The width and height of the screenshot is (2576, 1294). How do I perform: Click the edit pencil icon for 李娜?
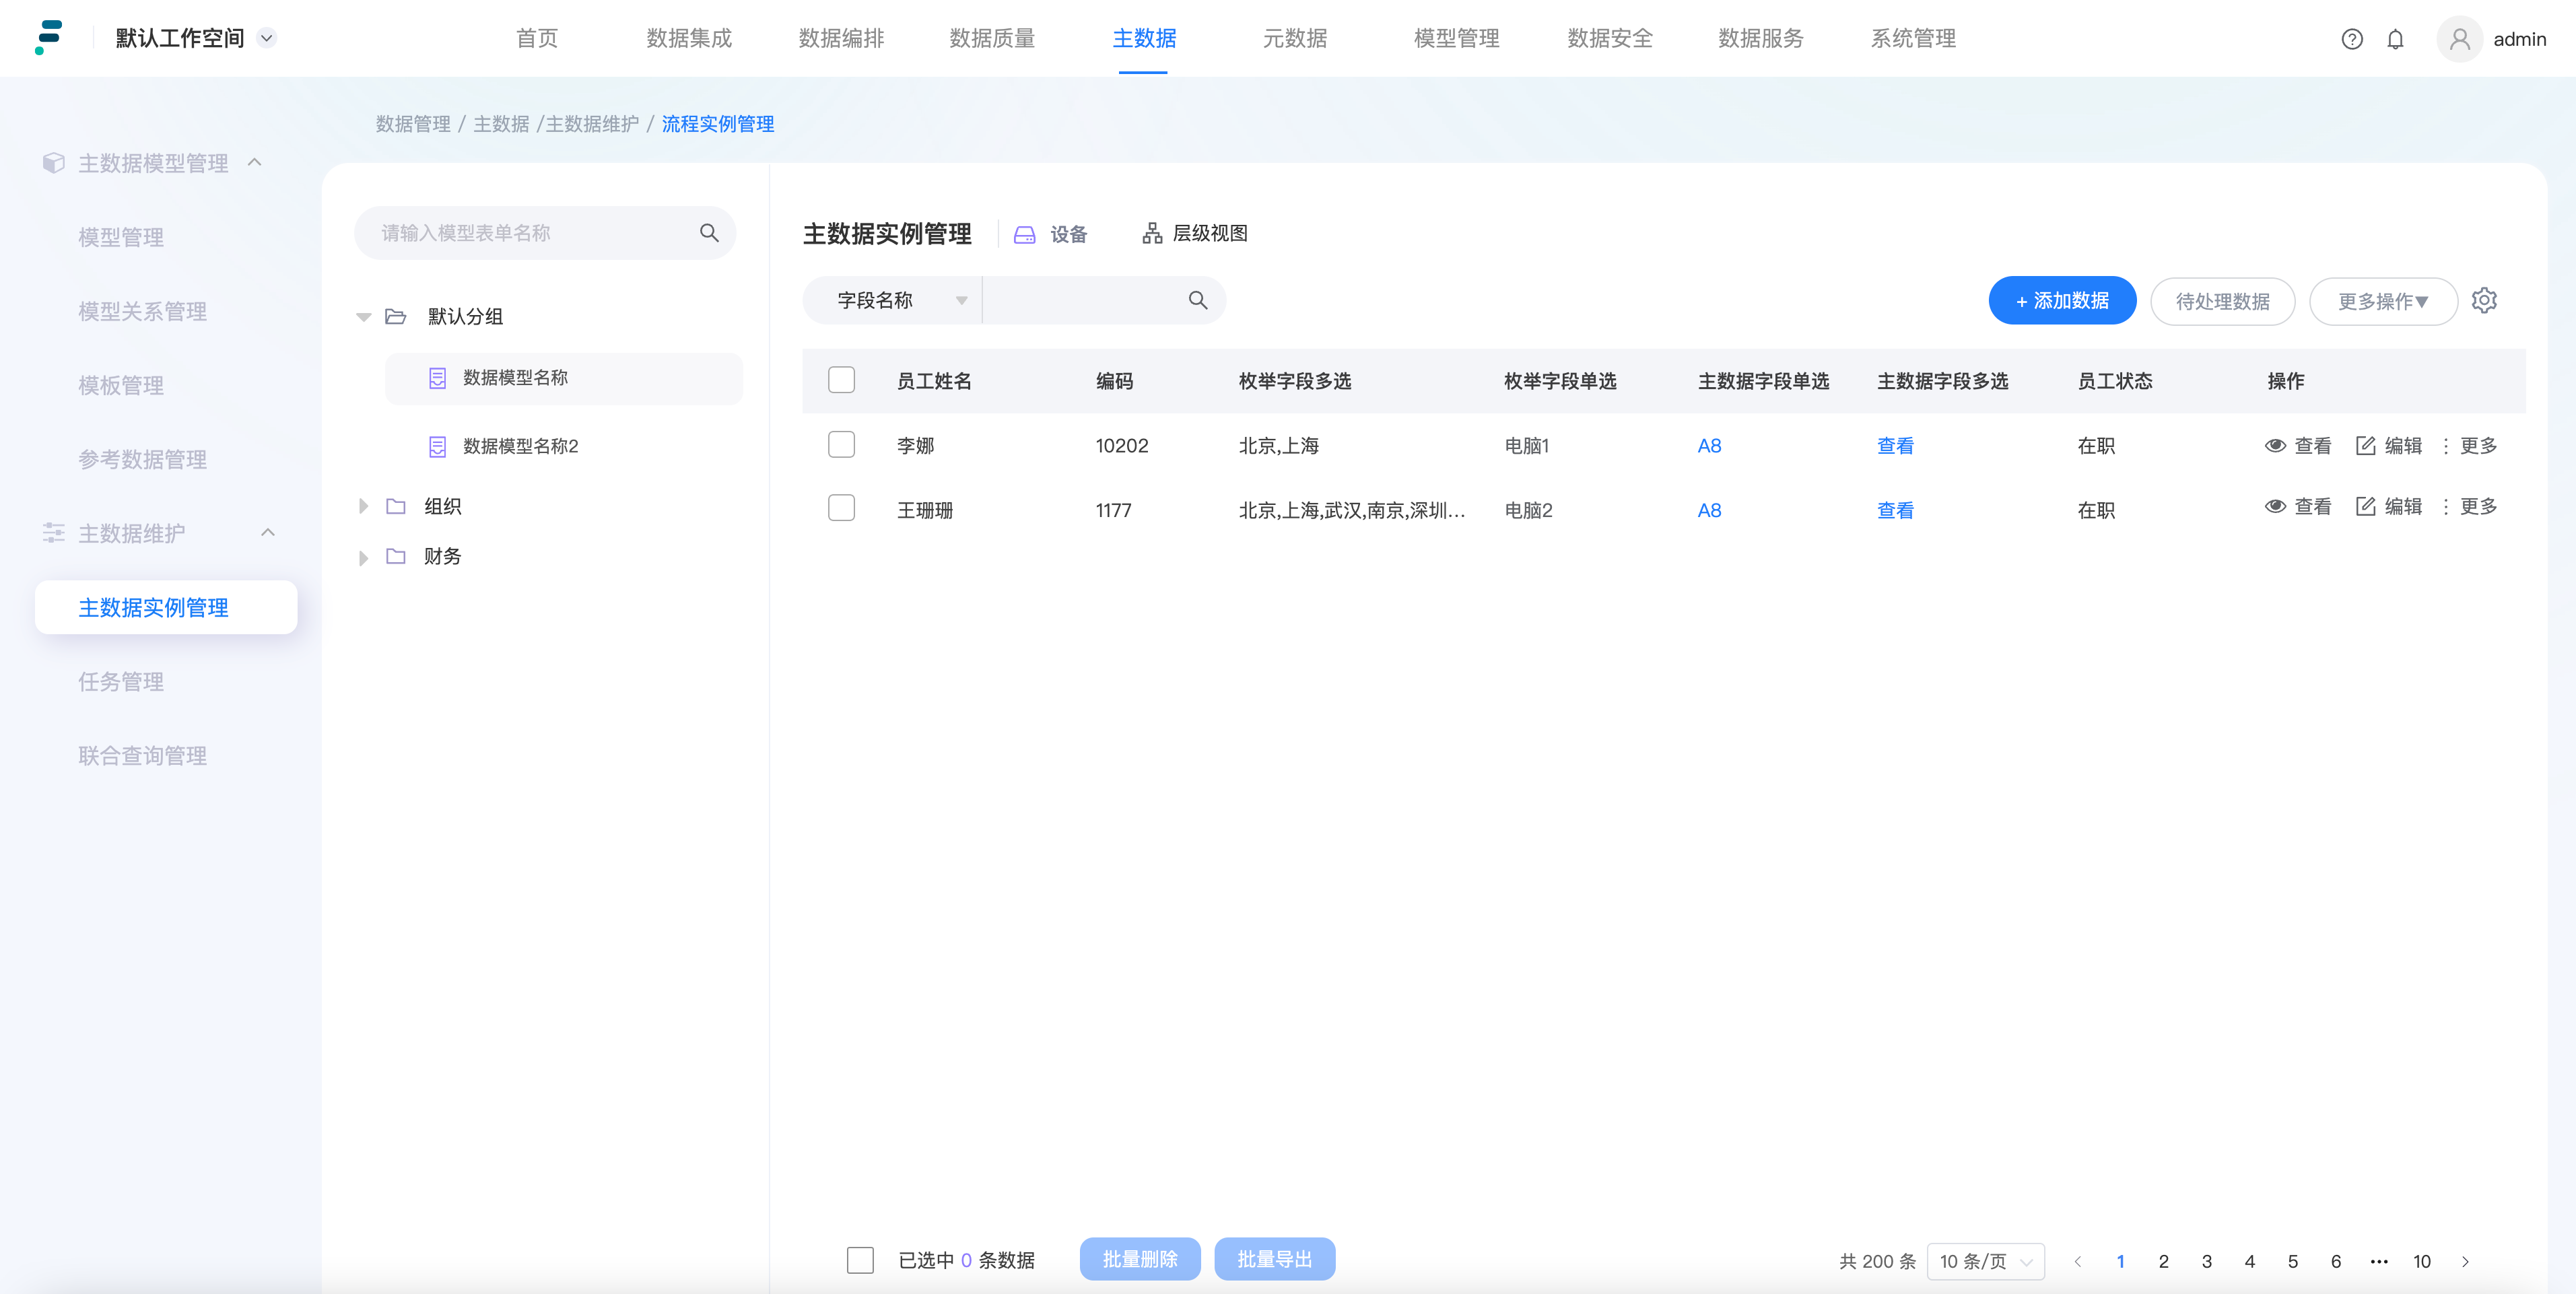click(x=2366, y=446)
